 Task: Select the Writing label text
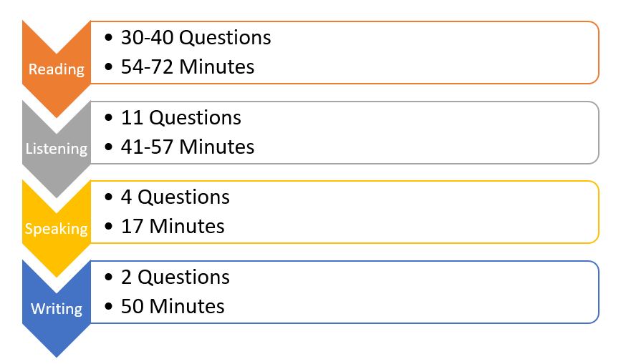(x=57, y=308)
